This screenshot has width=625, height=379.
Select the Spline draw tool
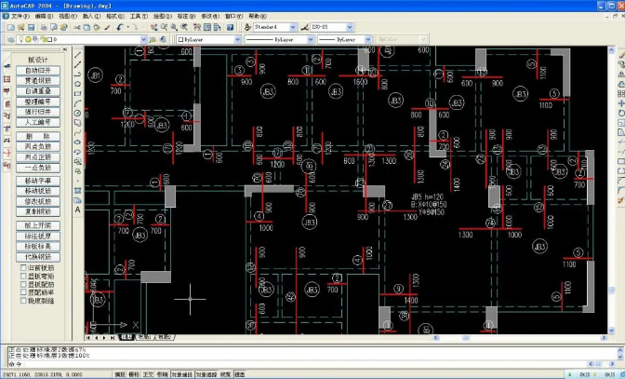pos(78,132)
